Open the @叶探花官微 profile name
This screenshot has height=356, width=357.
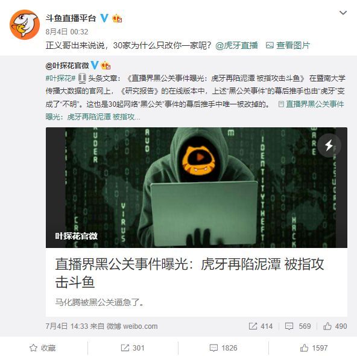pos(67,66)
